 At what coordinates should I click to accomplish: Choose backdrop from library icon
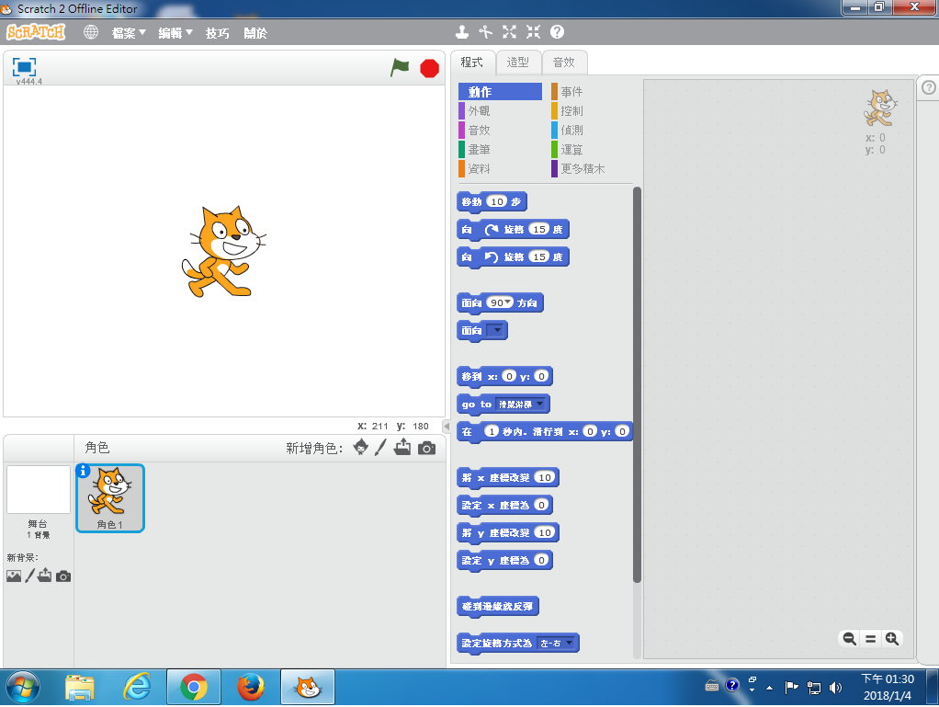[x=14, y=576]
